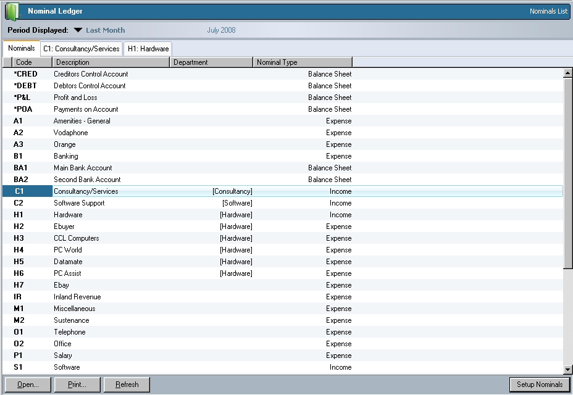Click the Department column header
The width and height of the screenshot is (573, 395).
(x=211, y=62)
